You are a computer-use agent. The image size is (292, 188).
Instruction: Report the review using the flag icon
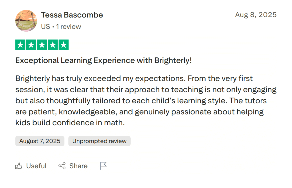(x=103, y=165)
